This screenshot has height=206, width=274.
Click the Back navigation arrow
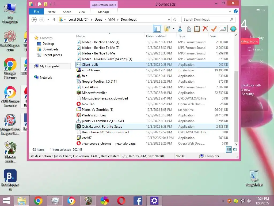pos(34,20)
